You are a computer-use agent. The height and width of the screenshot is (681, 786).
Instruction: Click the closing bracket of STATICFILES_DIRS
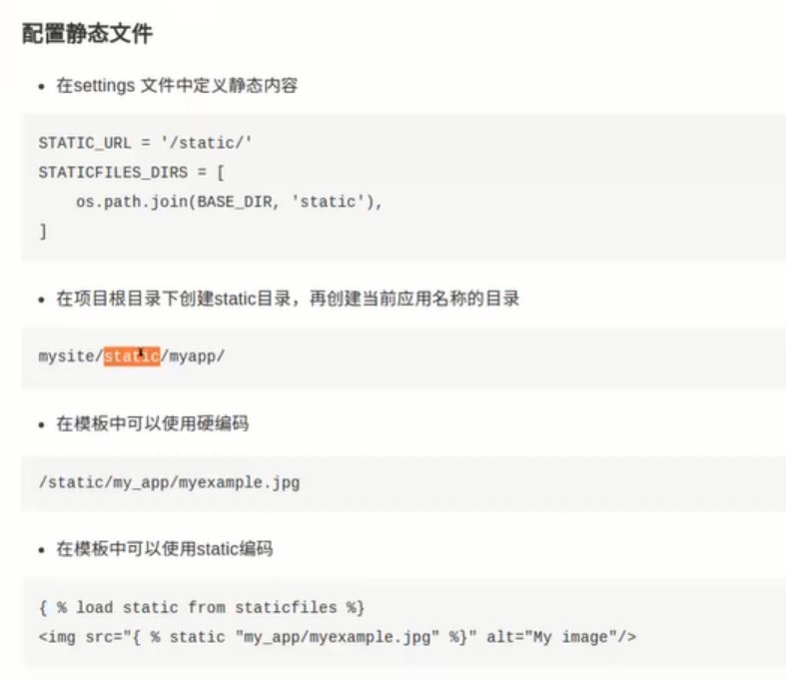click(x=43, y=231)
